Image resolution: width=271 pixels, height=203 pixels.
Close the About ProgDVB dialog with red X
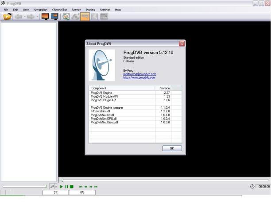point(182,43)
